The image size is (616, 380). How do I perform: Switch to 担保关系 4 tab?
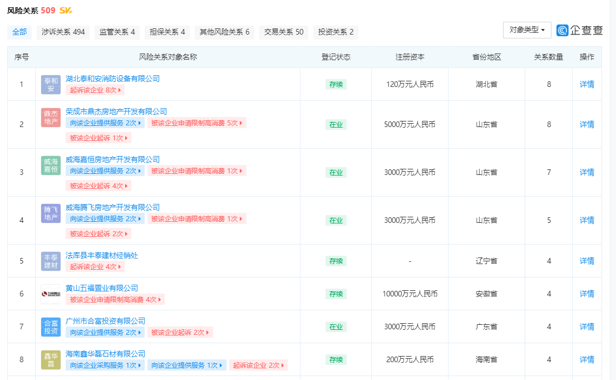[167, 32]
